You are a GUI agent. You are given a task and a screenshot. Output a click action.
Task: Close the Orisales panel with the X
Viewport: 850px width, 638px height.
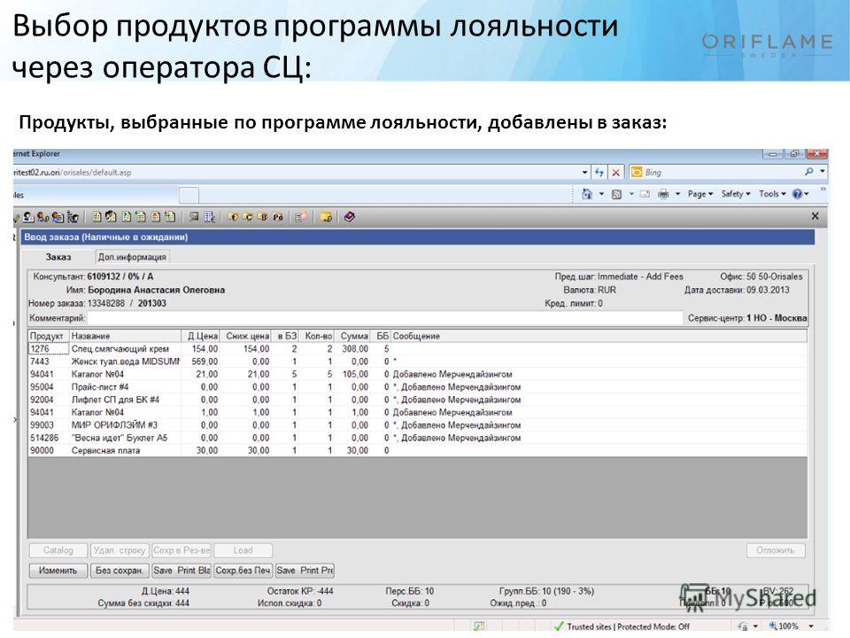tap(815, 216)
